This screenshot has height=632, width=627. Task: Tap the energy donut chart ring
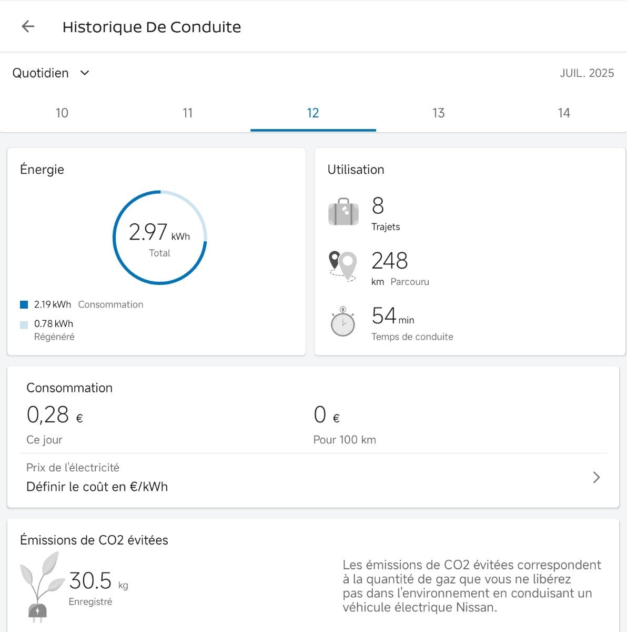click(x=160, y=238)
